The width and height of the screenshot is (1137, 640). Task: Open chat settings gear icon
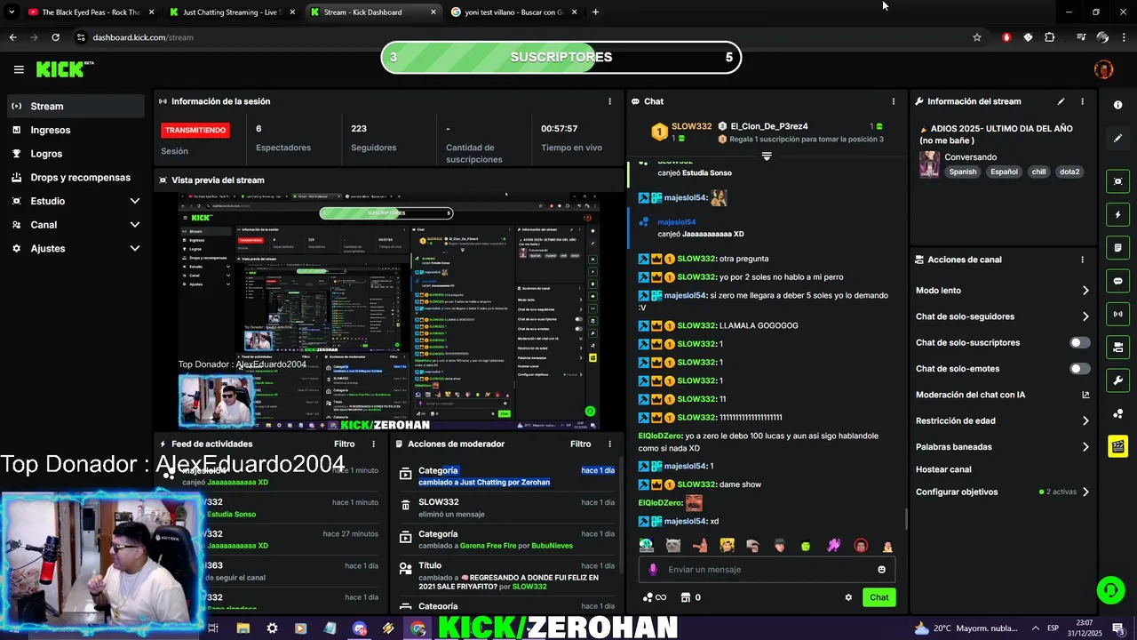[848, 597]
